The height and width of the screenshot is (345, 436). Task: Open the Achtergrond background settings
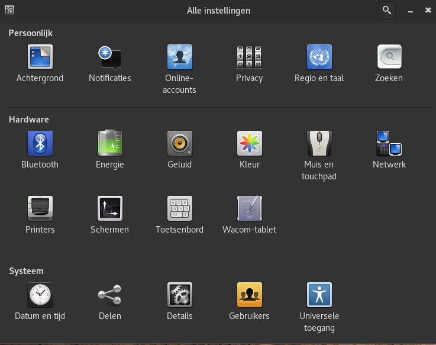pos(40,64)
